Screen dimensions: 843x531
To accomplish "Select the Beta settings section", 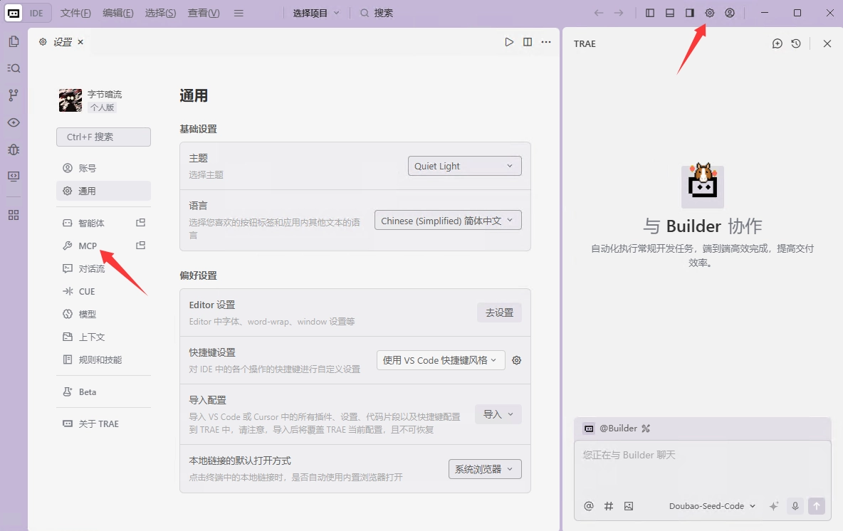I will coord(103,391).
